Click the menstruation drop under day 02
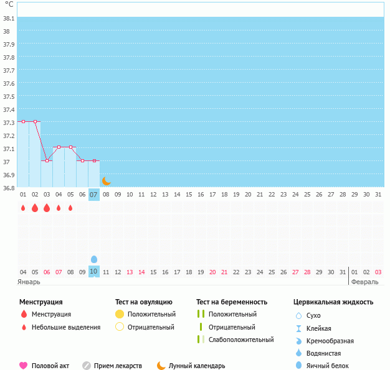 35,208
